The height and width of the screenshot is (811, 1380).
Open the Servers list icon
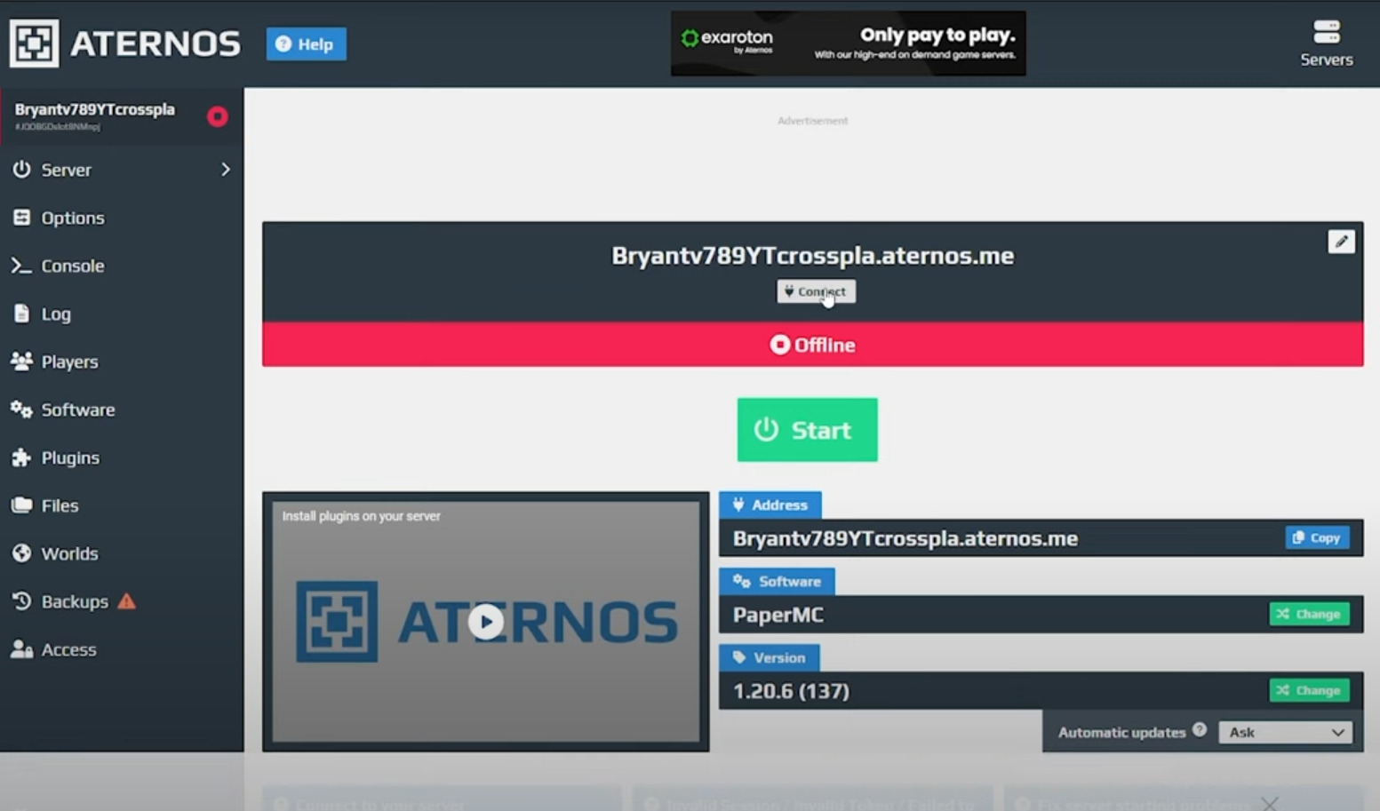[1326, 32]
